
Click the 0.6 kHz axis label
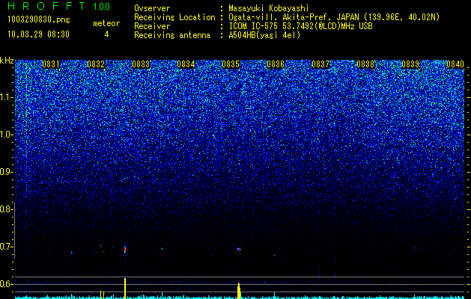5,284
